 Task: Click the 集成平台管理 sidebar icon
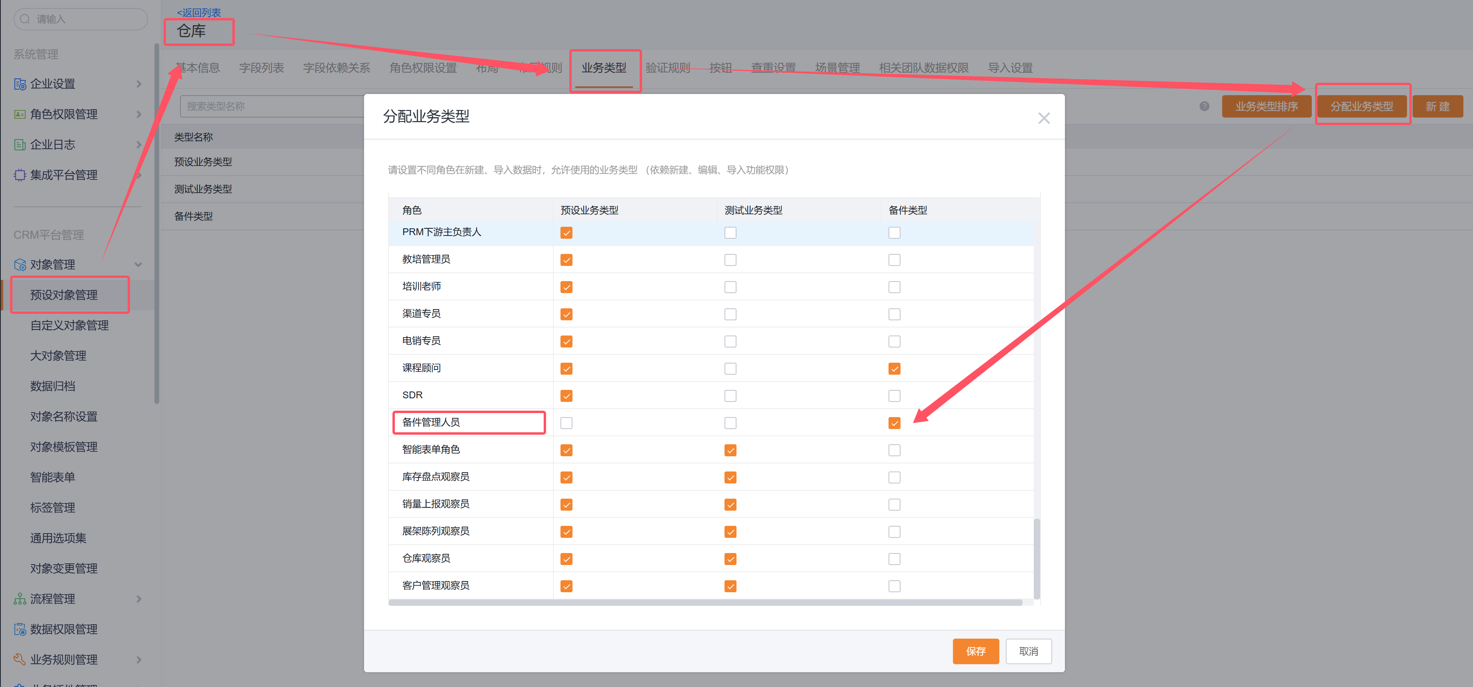20,175
